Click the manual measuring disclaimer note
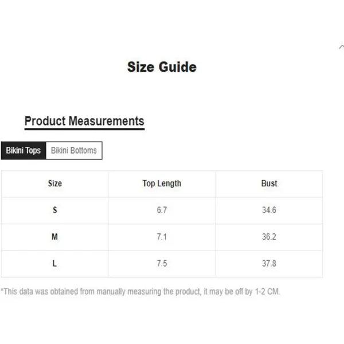 coord(140,292)
